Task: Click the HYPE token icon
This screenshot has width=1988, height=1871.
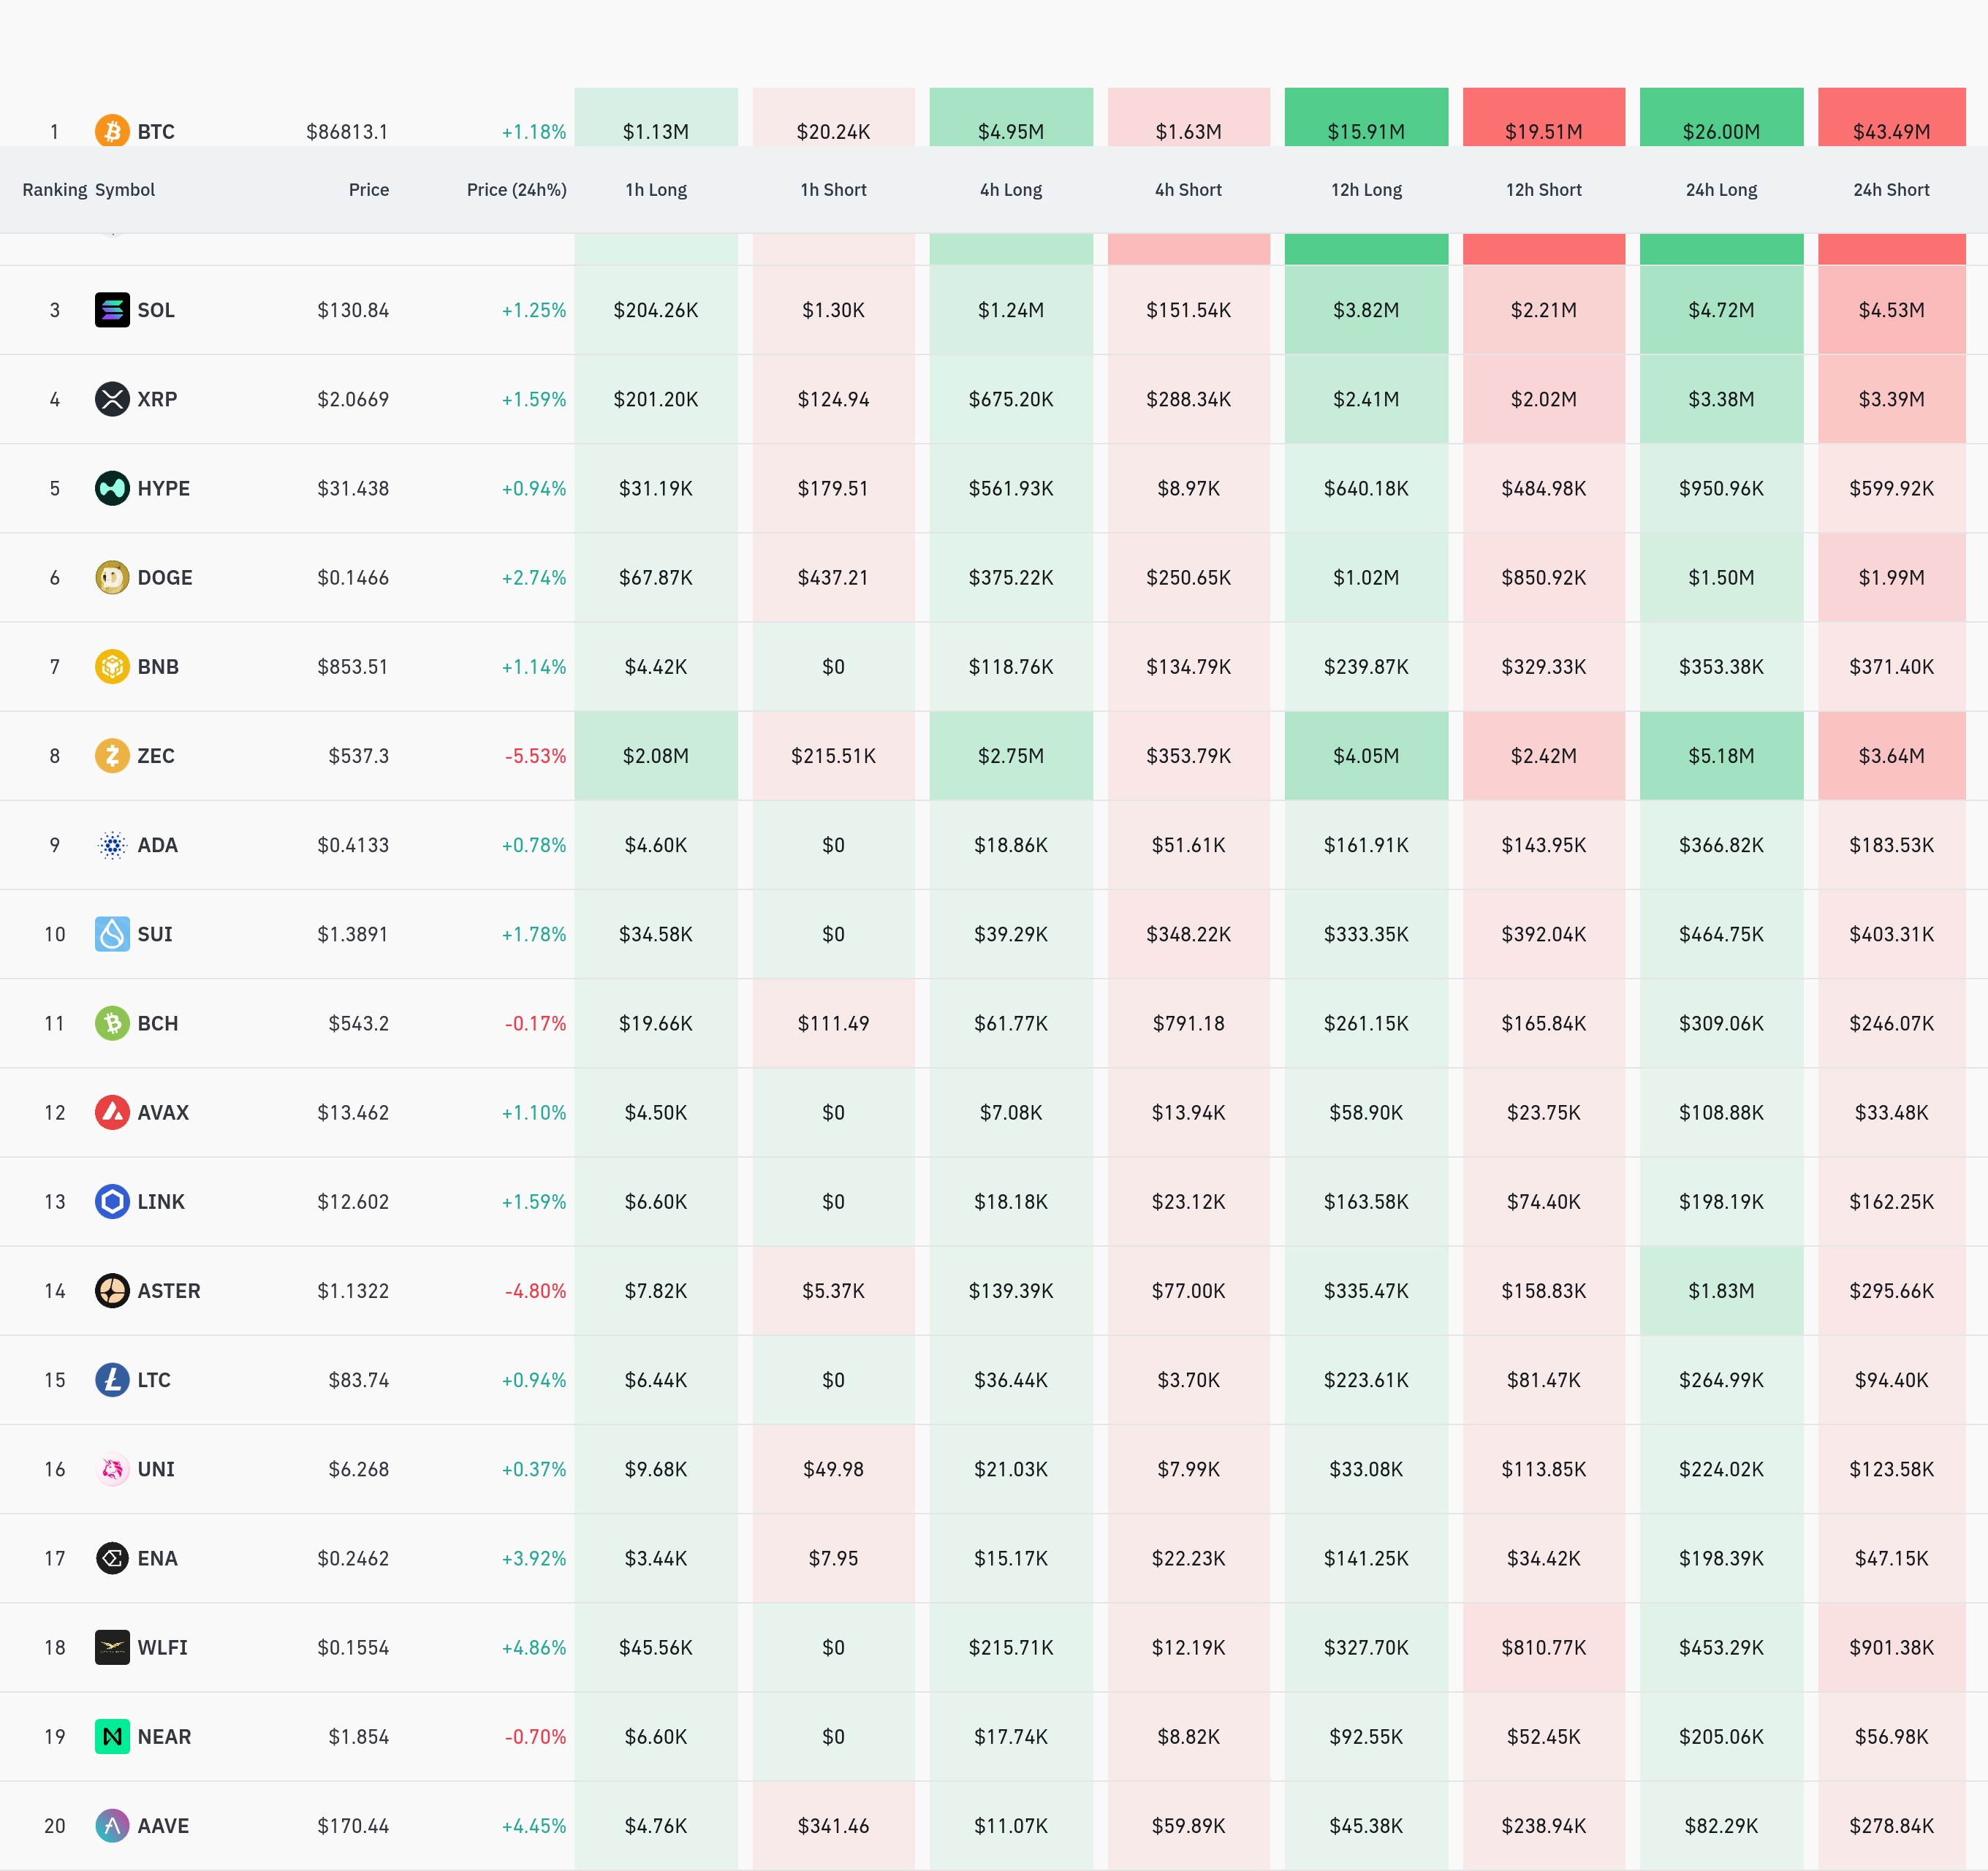Action: [112, 488]
